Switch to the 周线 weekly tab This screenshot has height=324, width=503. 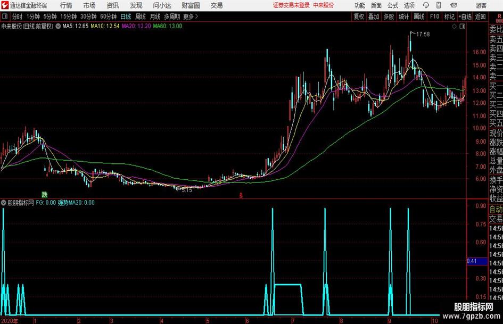tap(141, 16)
